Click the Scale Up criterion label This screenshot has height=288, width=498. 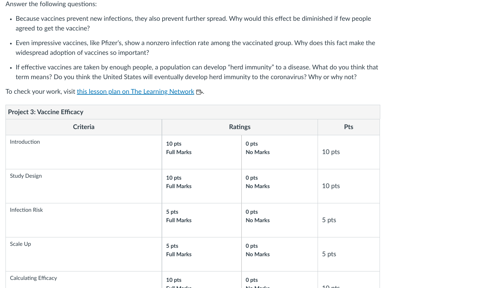pyautogui.click(x=20, y=244)
